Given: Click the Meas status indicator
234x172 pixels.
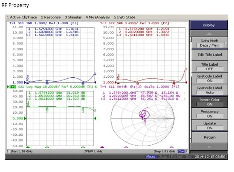Looking at the screenshot, I should (x=151, y=157).
